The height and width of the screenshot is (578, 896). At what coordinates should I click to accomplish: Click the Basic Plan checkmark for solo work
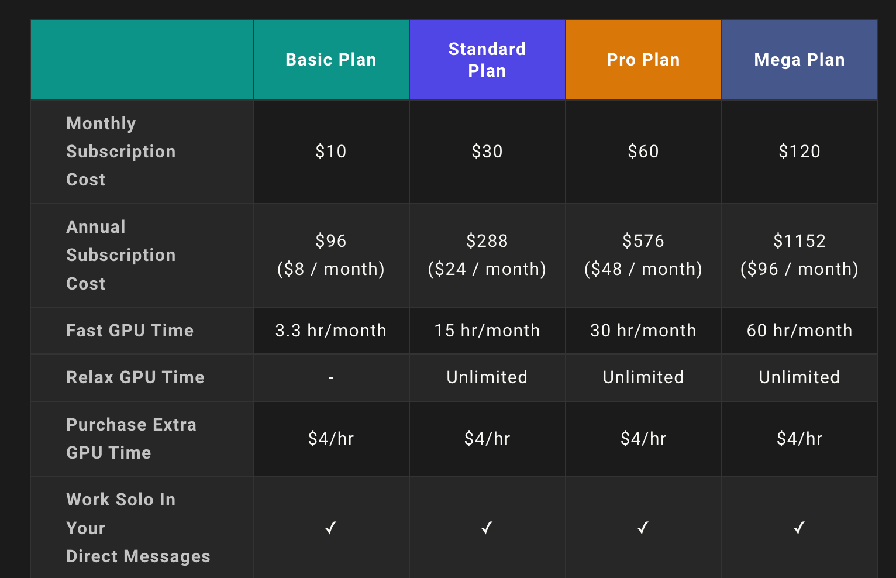coord(330,528)
